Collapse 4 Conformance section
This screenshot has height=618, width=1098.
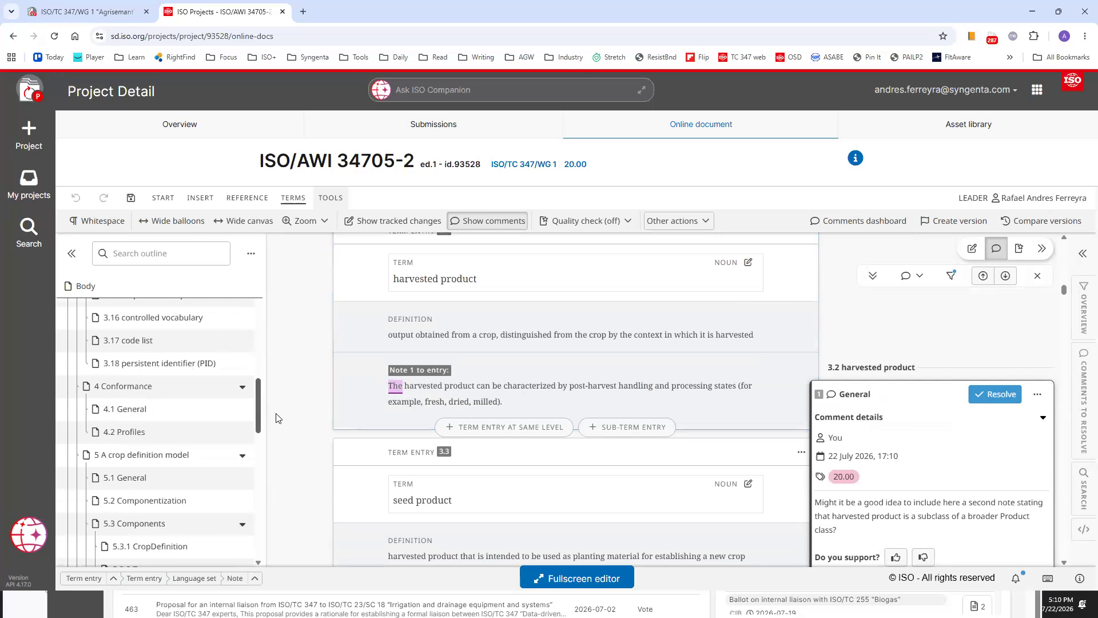(242, 387)
